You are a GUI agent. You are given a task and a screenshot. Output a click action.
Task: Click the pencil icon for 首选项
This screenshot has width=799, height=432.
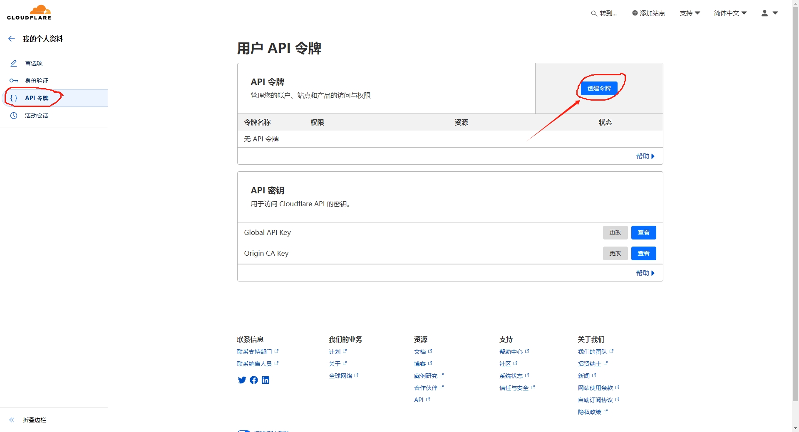14,63
